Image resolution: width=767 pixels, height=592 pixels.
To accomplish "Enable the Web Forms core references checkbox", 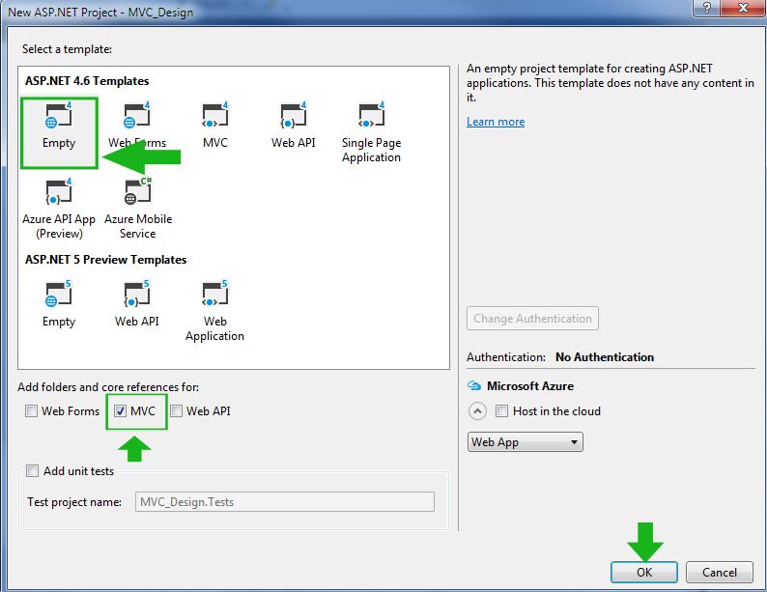I will (31, 411).
